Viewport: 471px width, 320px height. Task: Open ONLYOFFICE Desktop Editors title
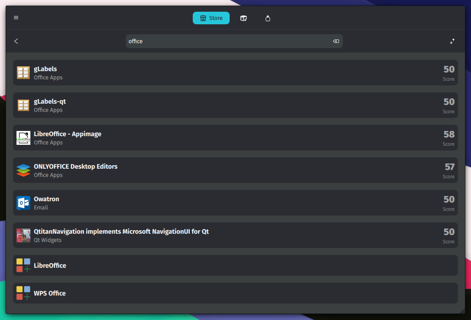[76, 167]
